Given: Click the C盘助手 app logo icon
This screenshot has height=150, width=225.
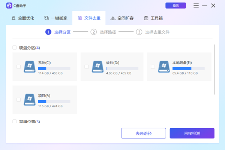Looking at the screenshot, I should pos(9,6).
